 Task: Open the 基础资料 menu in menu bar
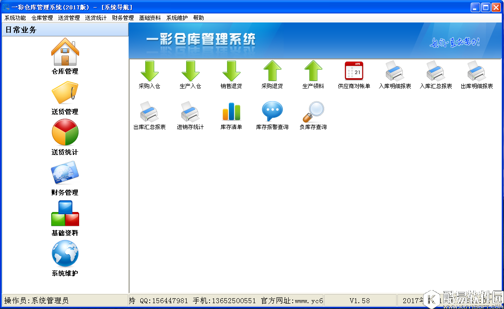pos(150,18)
